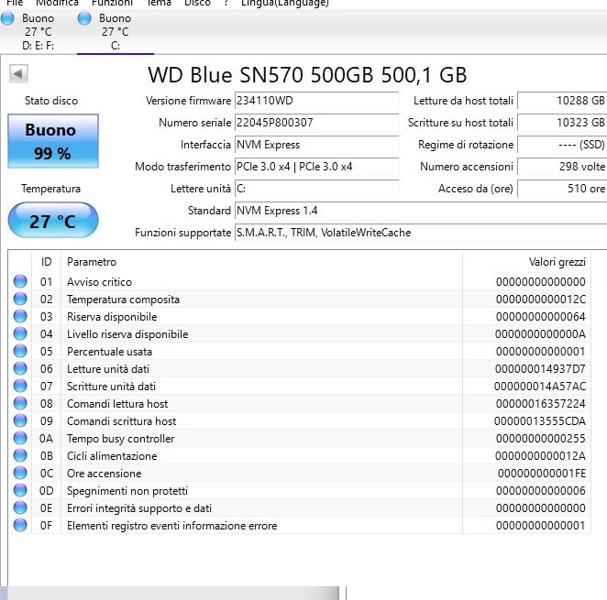Click the serial number field 22045P800307

316,123
